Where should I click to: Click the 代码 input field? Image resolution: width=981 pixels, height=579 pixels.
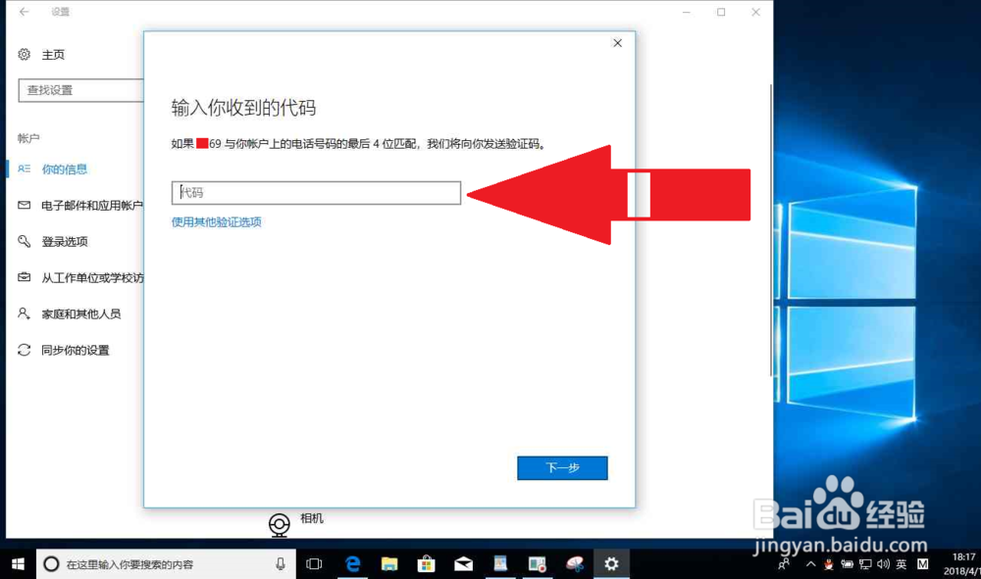point(316,193)
